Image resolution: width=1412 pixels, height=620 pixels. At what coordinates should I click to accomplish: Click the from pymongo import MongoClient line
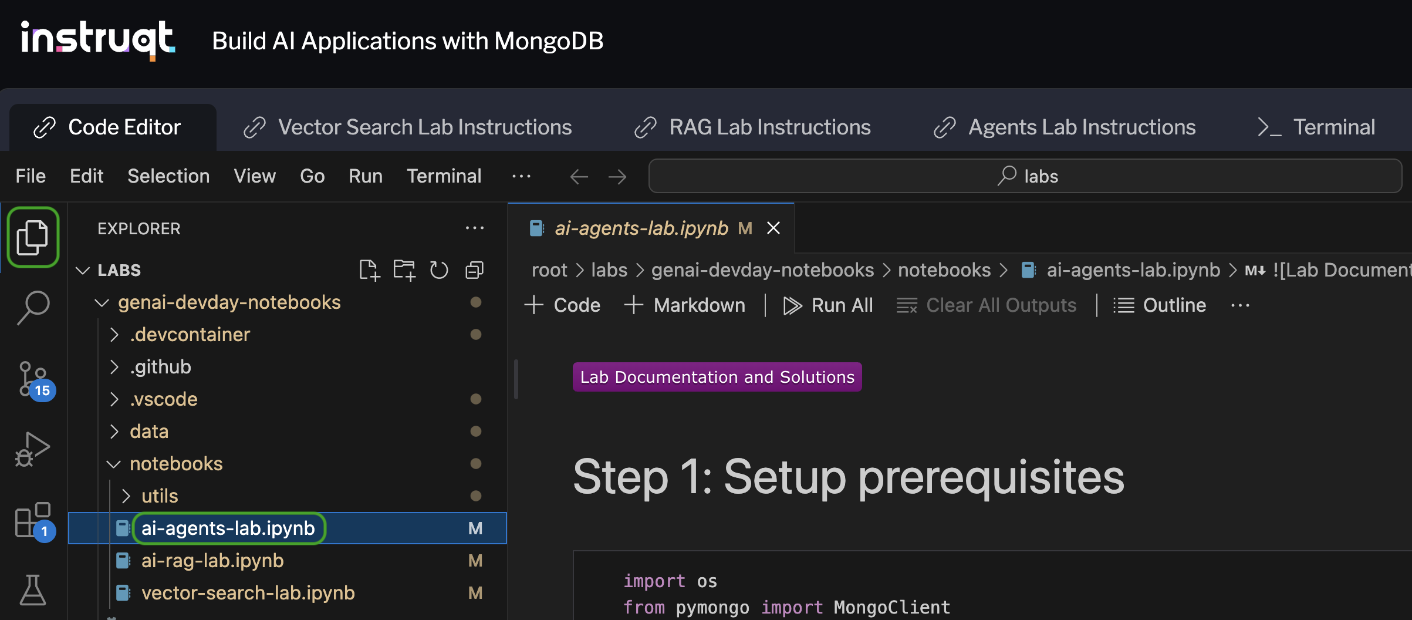[786, 607]
